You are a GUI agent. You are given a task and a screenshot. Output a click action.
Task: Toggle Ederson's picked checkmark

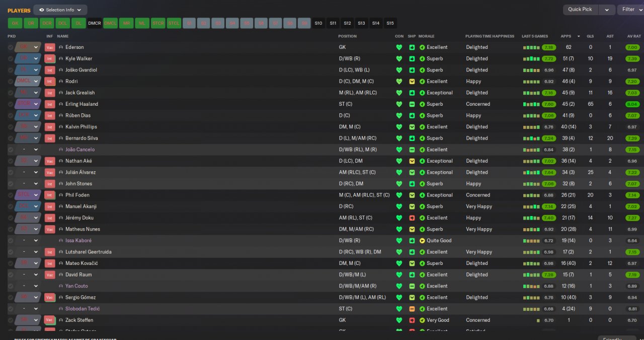pyautogui.click(x=10, y=47)
